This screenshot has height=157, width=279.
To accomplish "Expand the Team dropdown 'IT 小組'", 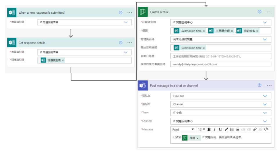I will click(265, 113).
